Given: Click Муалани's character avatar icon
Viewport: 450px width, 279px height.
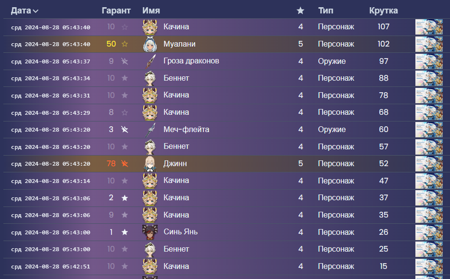Looking at the screenshot, I should click(x=150, y=44).
